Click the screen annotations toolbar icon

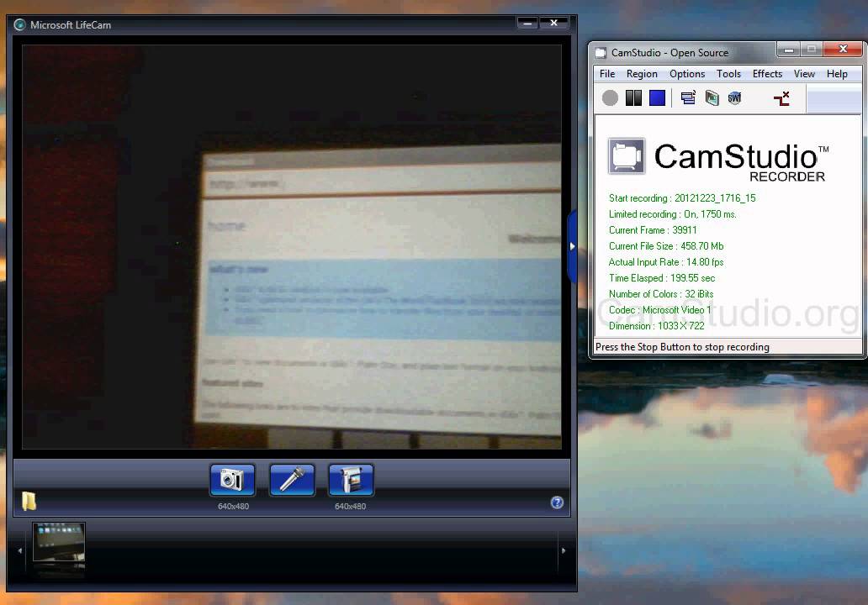point(781,97)
